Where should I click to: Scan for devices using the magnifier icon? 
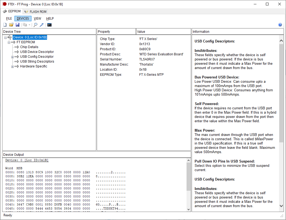coord(35,25)
